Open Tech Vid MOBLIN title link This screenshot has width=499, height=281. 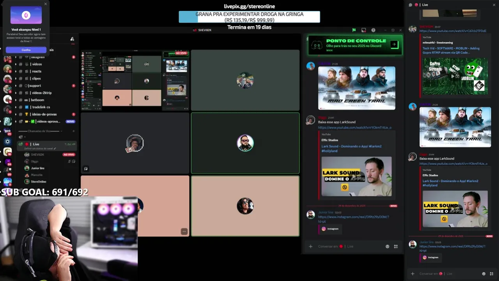pos(451,50)
